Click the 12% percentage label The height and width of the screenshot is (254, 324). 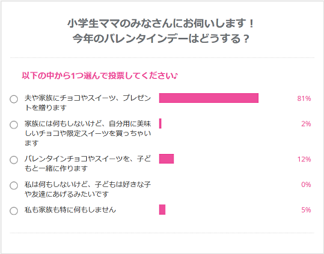[x=304, y=159]
